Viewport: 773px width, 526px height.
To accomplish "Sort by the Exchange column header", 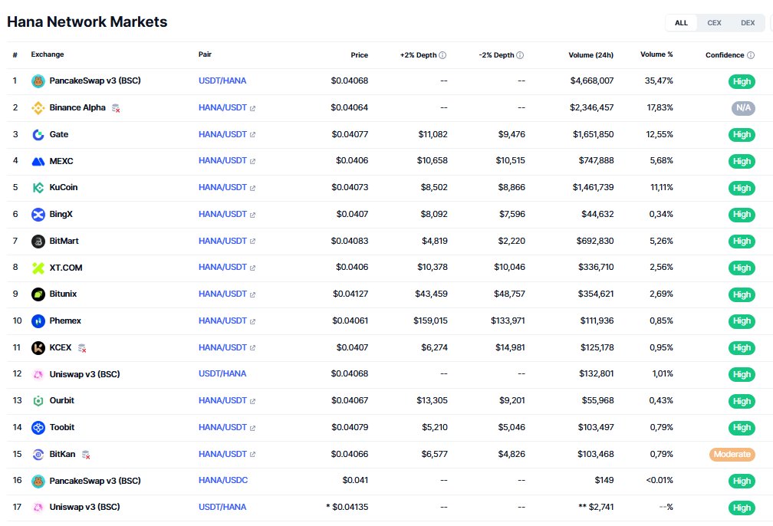I will point(48,54).
